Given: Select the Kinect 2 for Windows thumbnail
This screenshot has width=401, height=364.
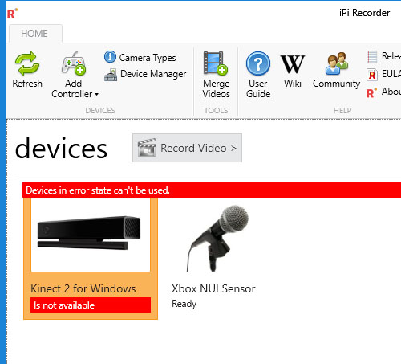Looking at the screenshot, I should tap(91, 235).
